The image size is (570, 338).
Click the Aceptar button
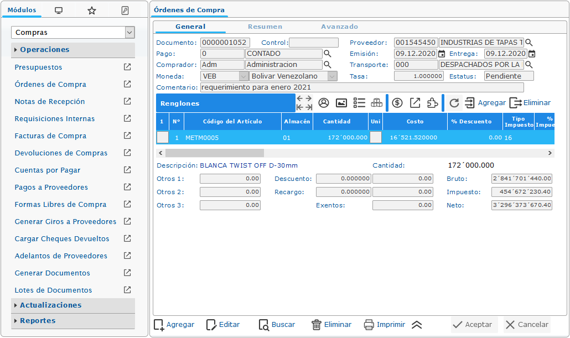[x=474, y=325]
